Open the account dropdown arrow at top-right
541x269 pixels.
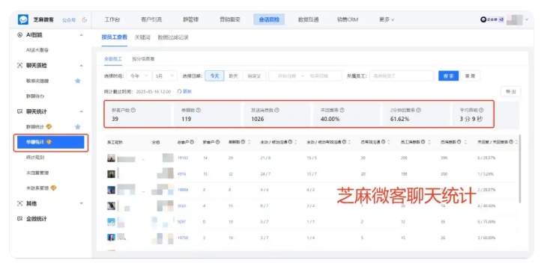click(x=527, y=20)
